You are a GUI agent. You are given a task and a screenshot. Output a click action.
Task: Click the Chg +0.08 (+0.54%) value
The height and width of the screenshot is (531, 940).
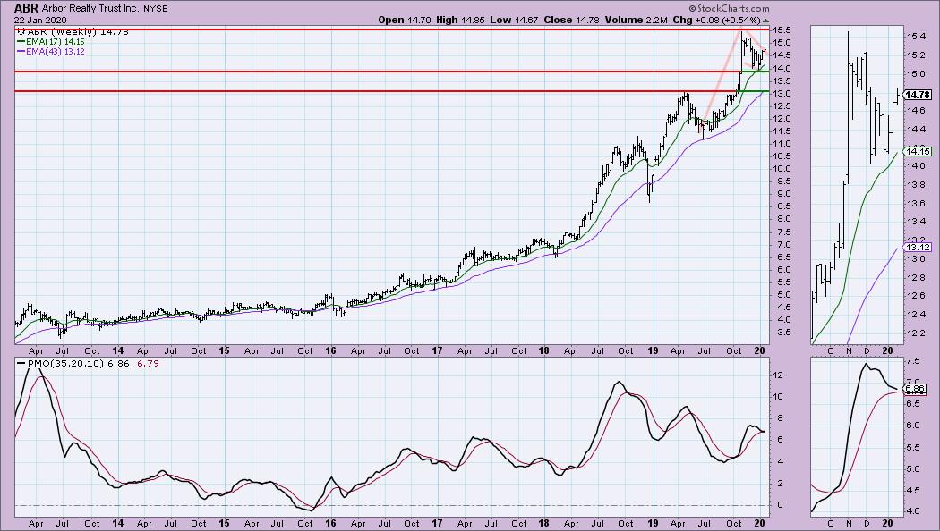(x=716, y=20)
